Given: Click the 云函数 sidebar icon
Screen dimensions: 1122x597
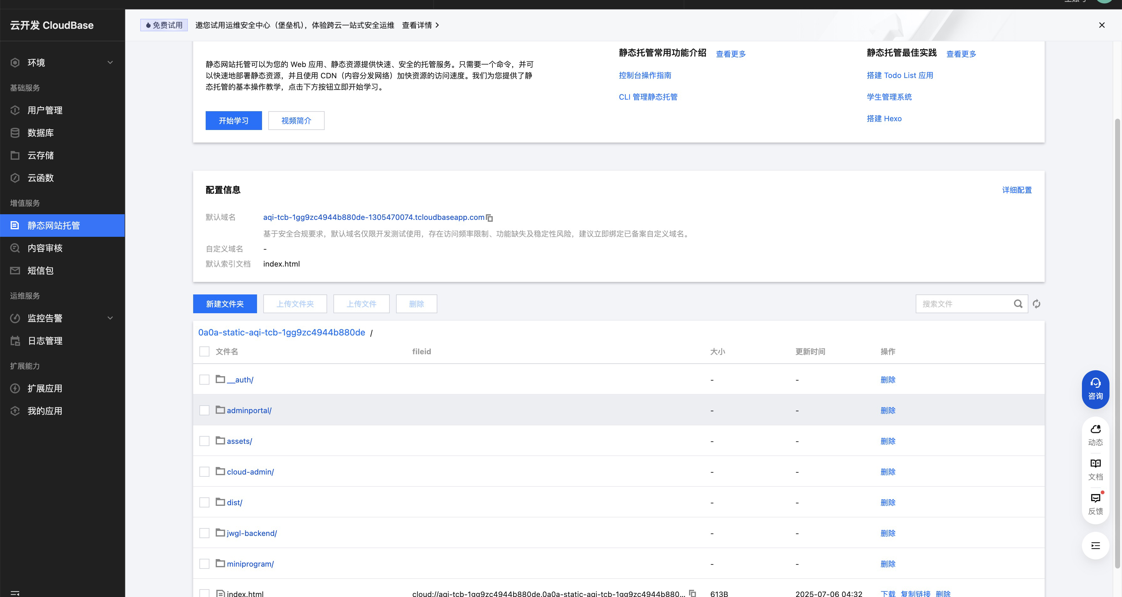Looking at the screenshot, I should (15, 178).
